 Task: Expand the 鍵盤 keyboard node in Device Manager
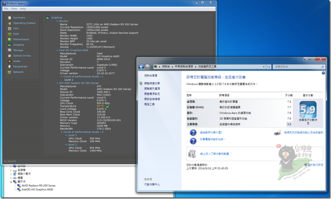tap(11, 178)
